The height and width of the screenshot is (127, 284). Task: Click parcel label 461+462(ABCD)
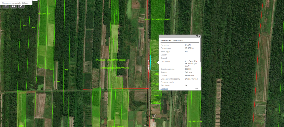pos(195,121)
